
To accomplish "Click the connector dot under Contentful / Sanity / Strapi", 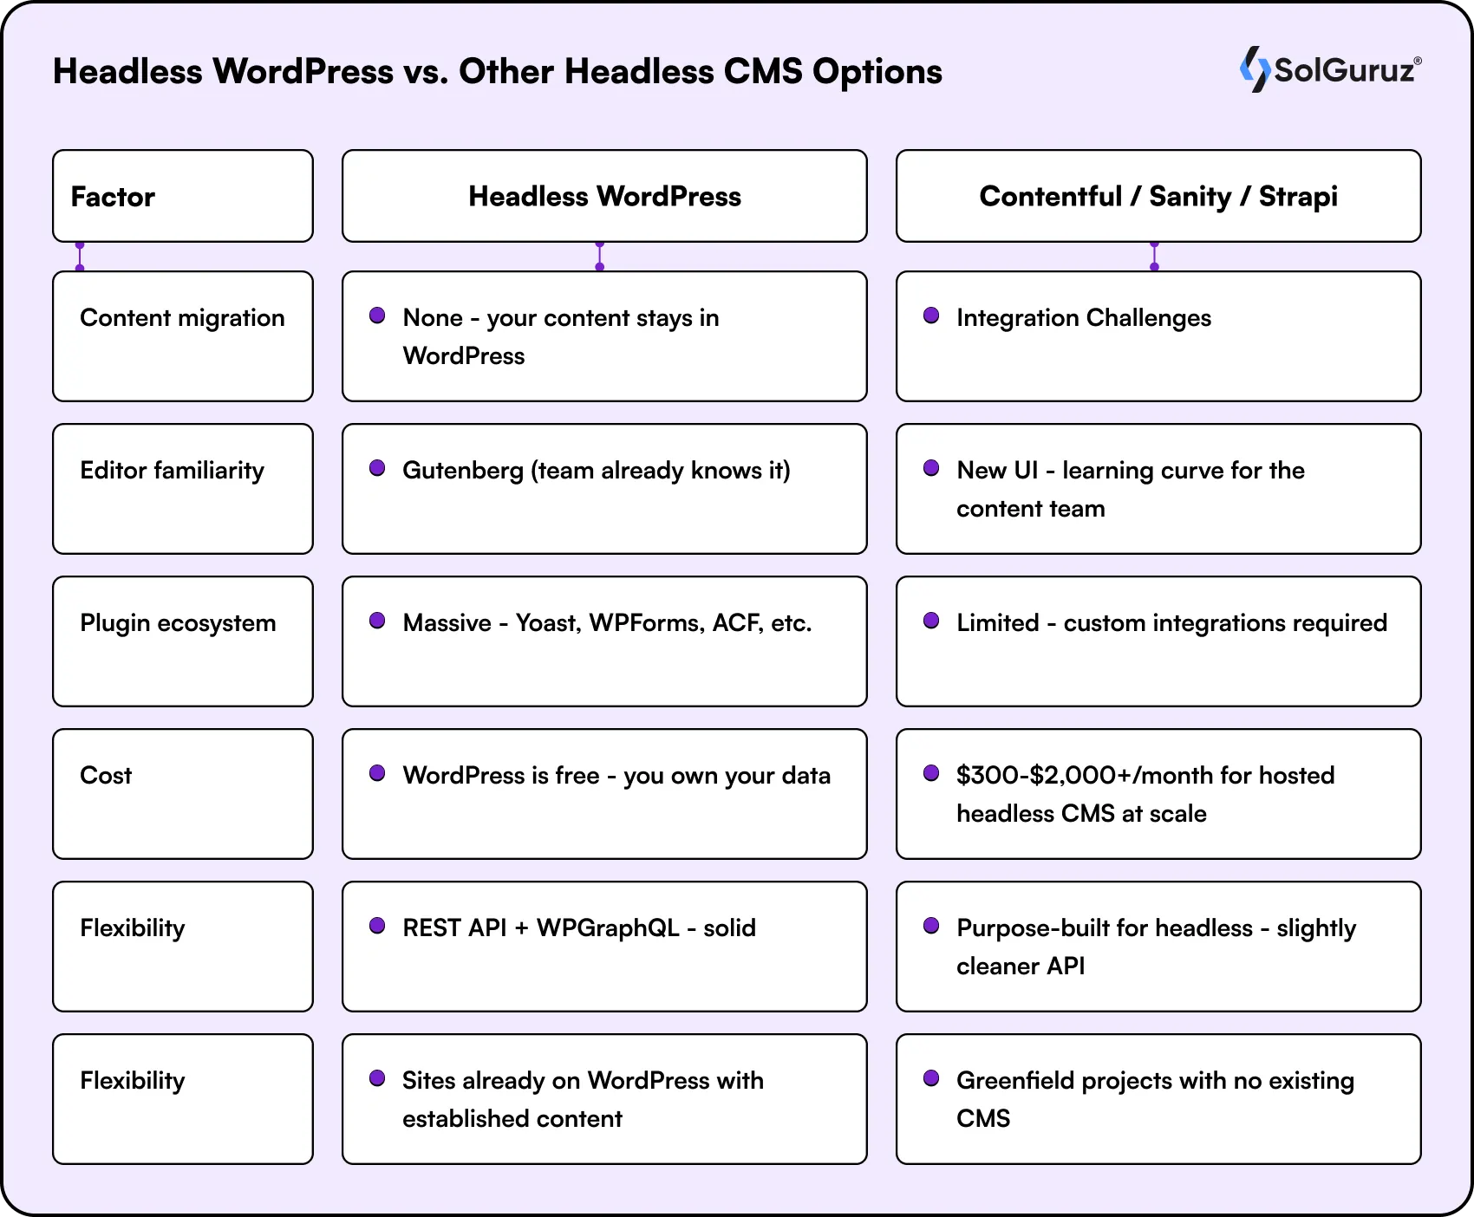I will [1154, 256].
